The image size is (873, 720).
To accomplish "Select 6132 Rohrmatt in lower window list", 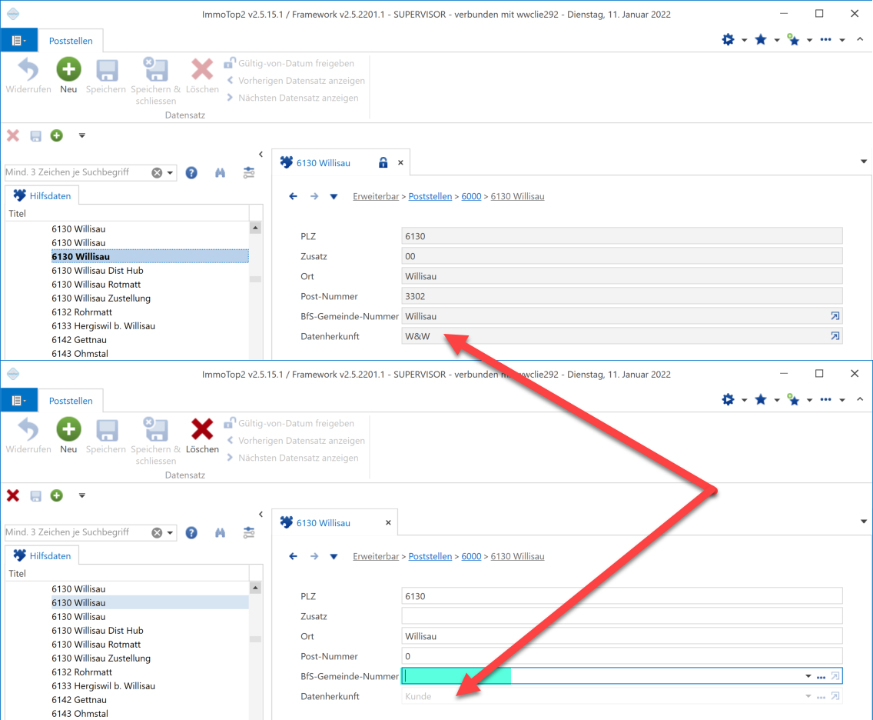I will (x=81, y=672).
